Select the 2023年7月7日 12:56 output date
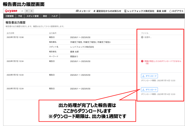This screenshot has width=185, height=126. (x=15, y=37)
